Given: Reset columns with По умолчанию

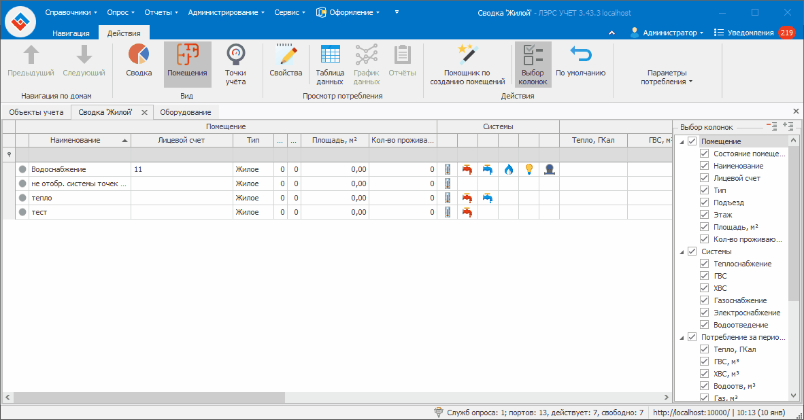Looking at the screenshot, I should click(580, 61).
